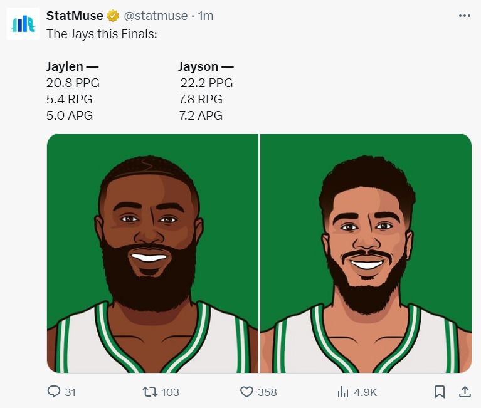The height and width of the screenshot is (408, 481).
Task: Open the StatMuse profile avatar
Action: click(x=23, y=24)
